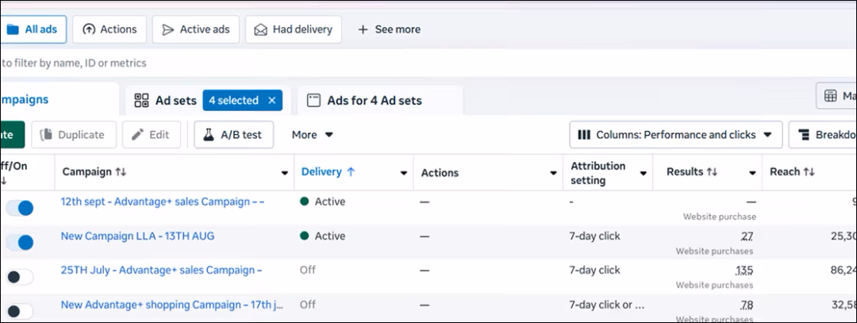Click Off status of 25TH July campaign

click(x=308, y=270)
